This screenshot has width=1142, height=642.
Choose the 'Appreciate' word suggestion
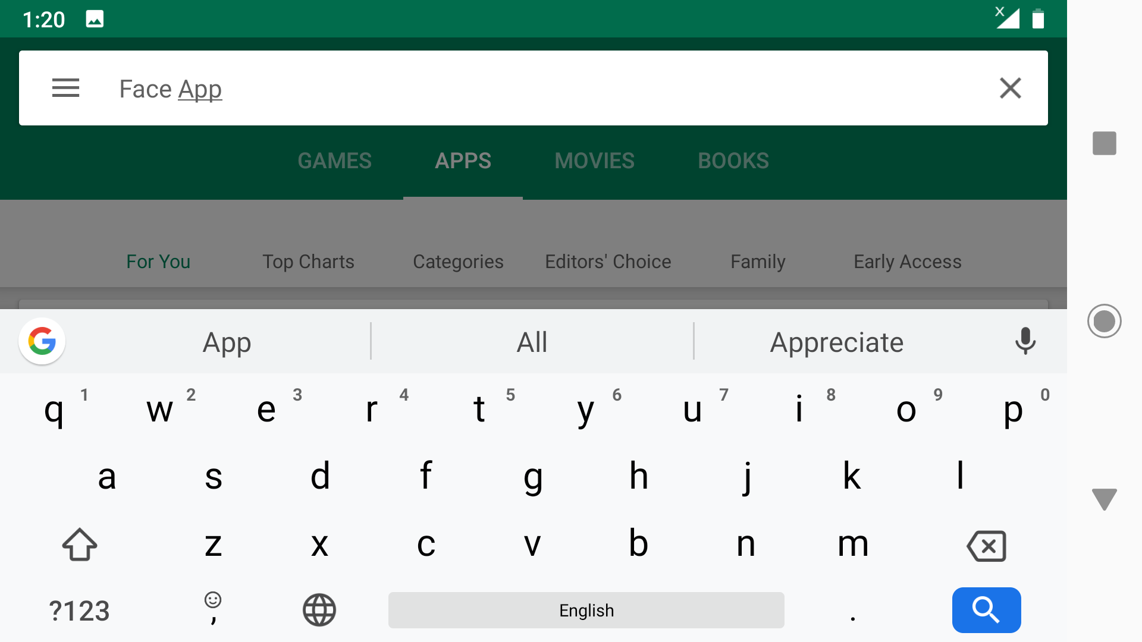[x=837, y=342]
